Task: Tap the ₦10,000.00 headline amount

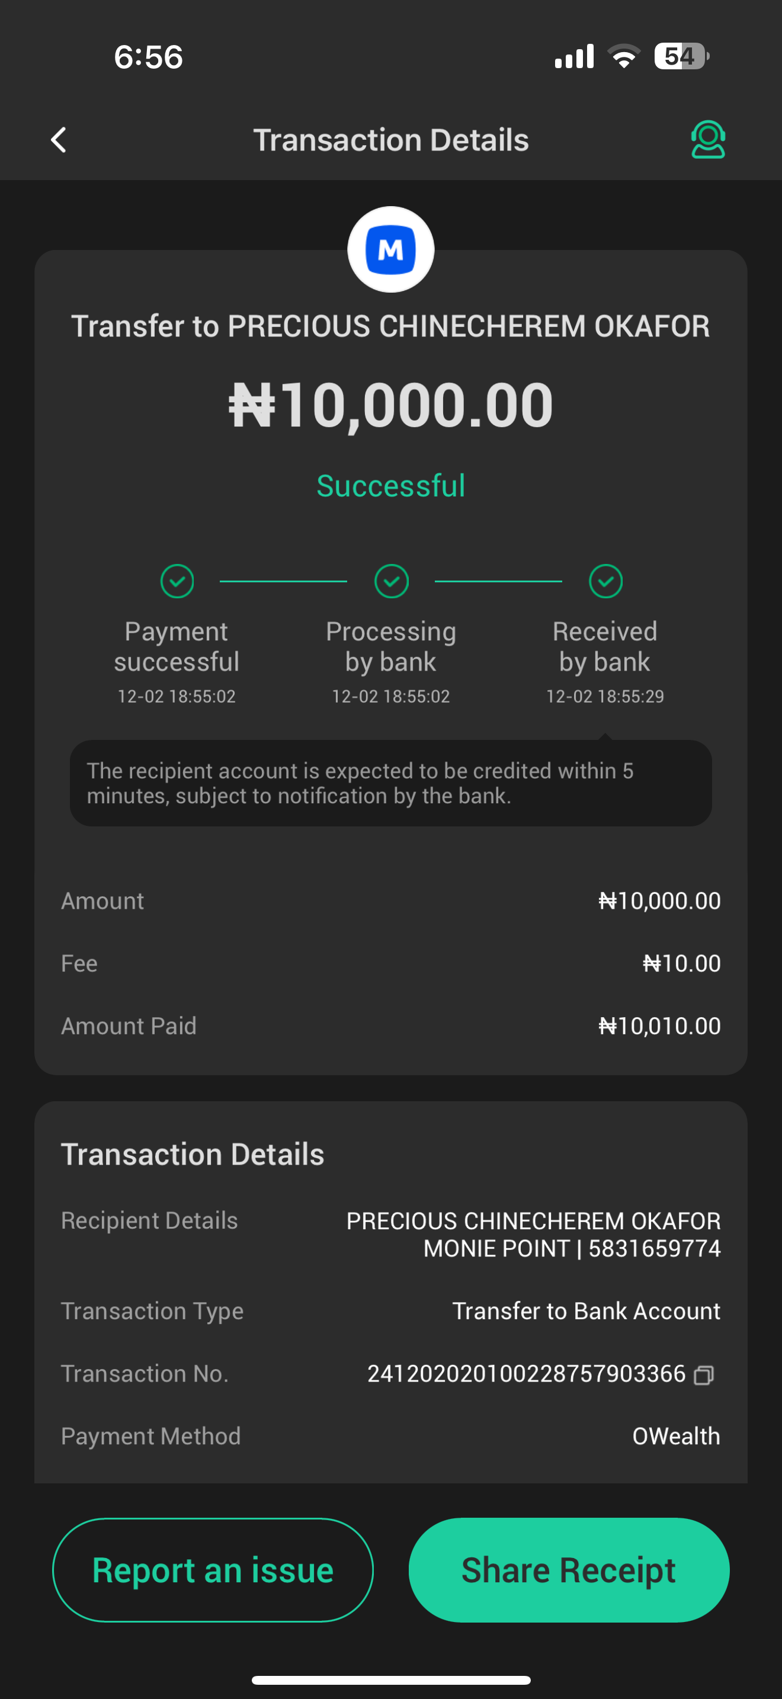Action: click(391, 405)
